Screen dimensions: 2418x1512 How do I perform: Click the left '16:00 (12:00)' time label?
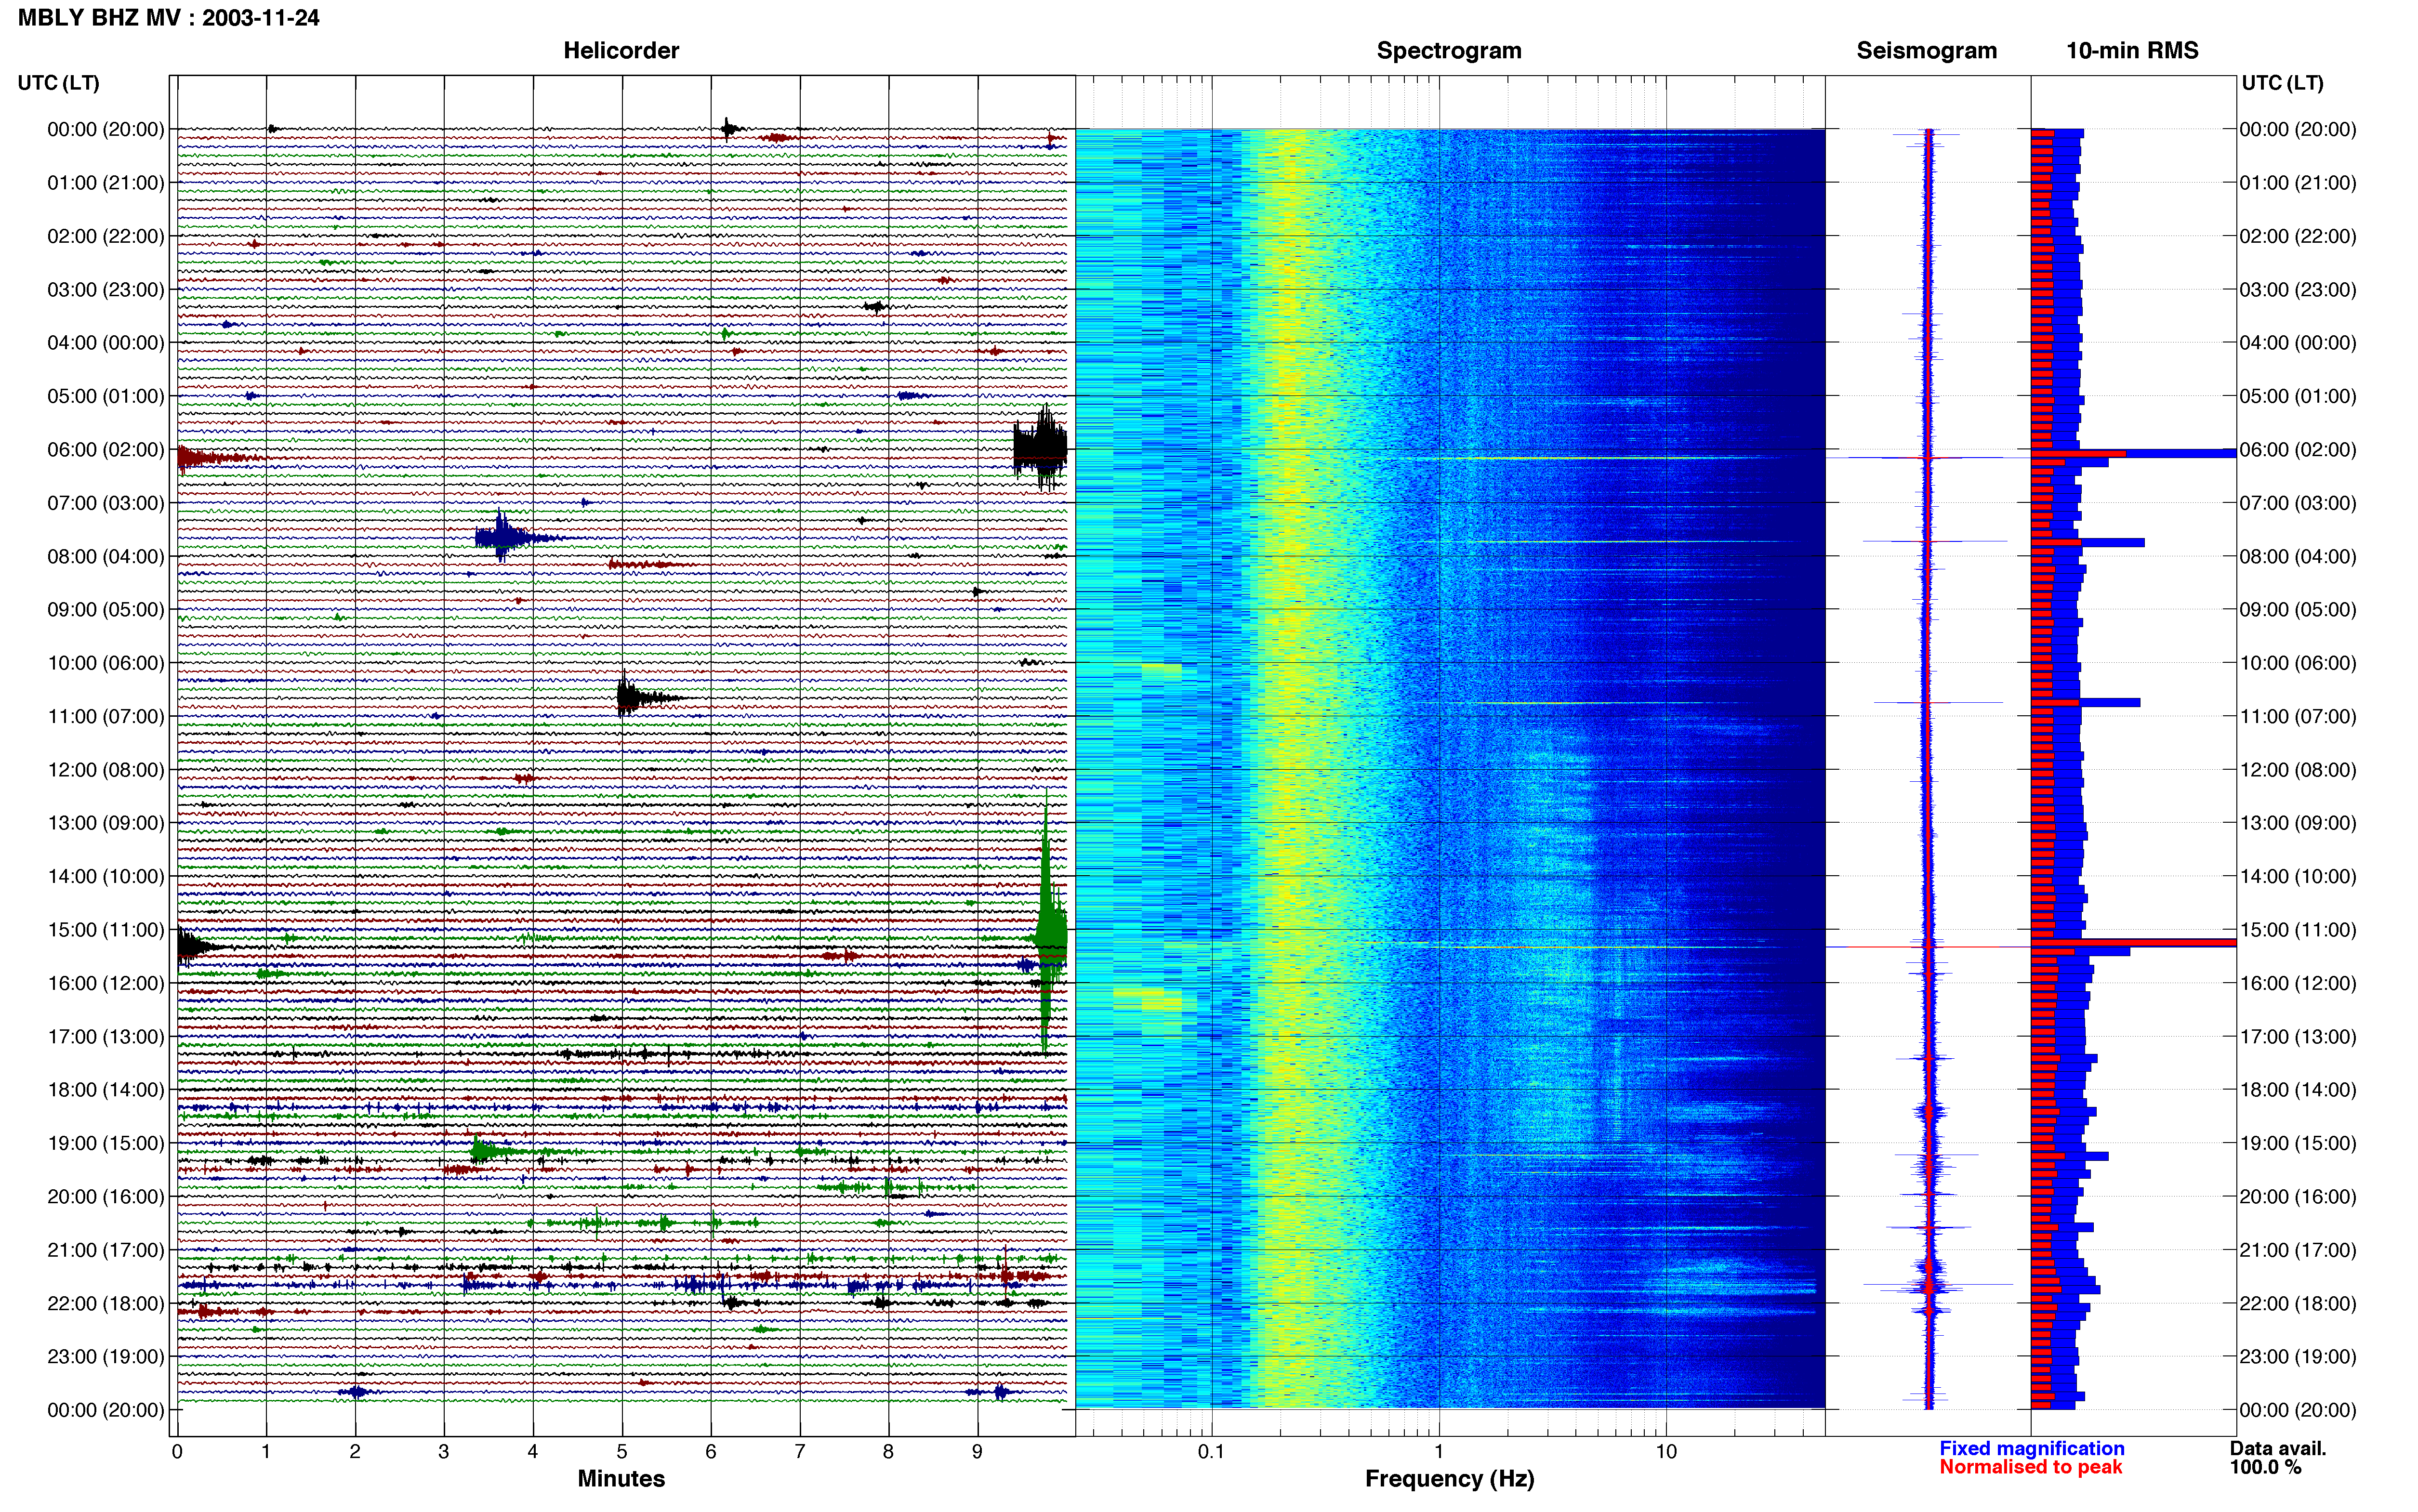[106, 983]
